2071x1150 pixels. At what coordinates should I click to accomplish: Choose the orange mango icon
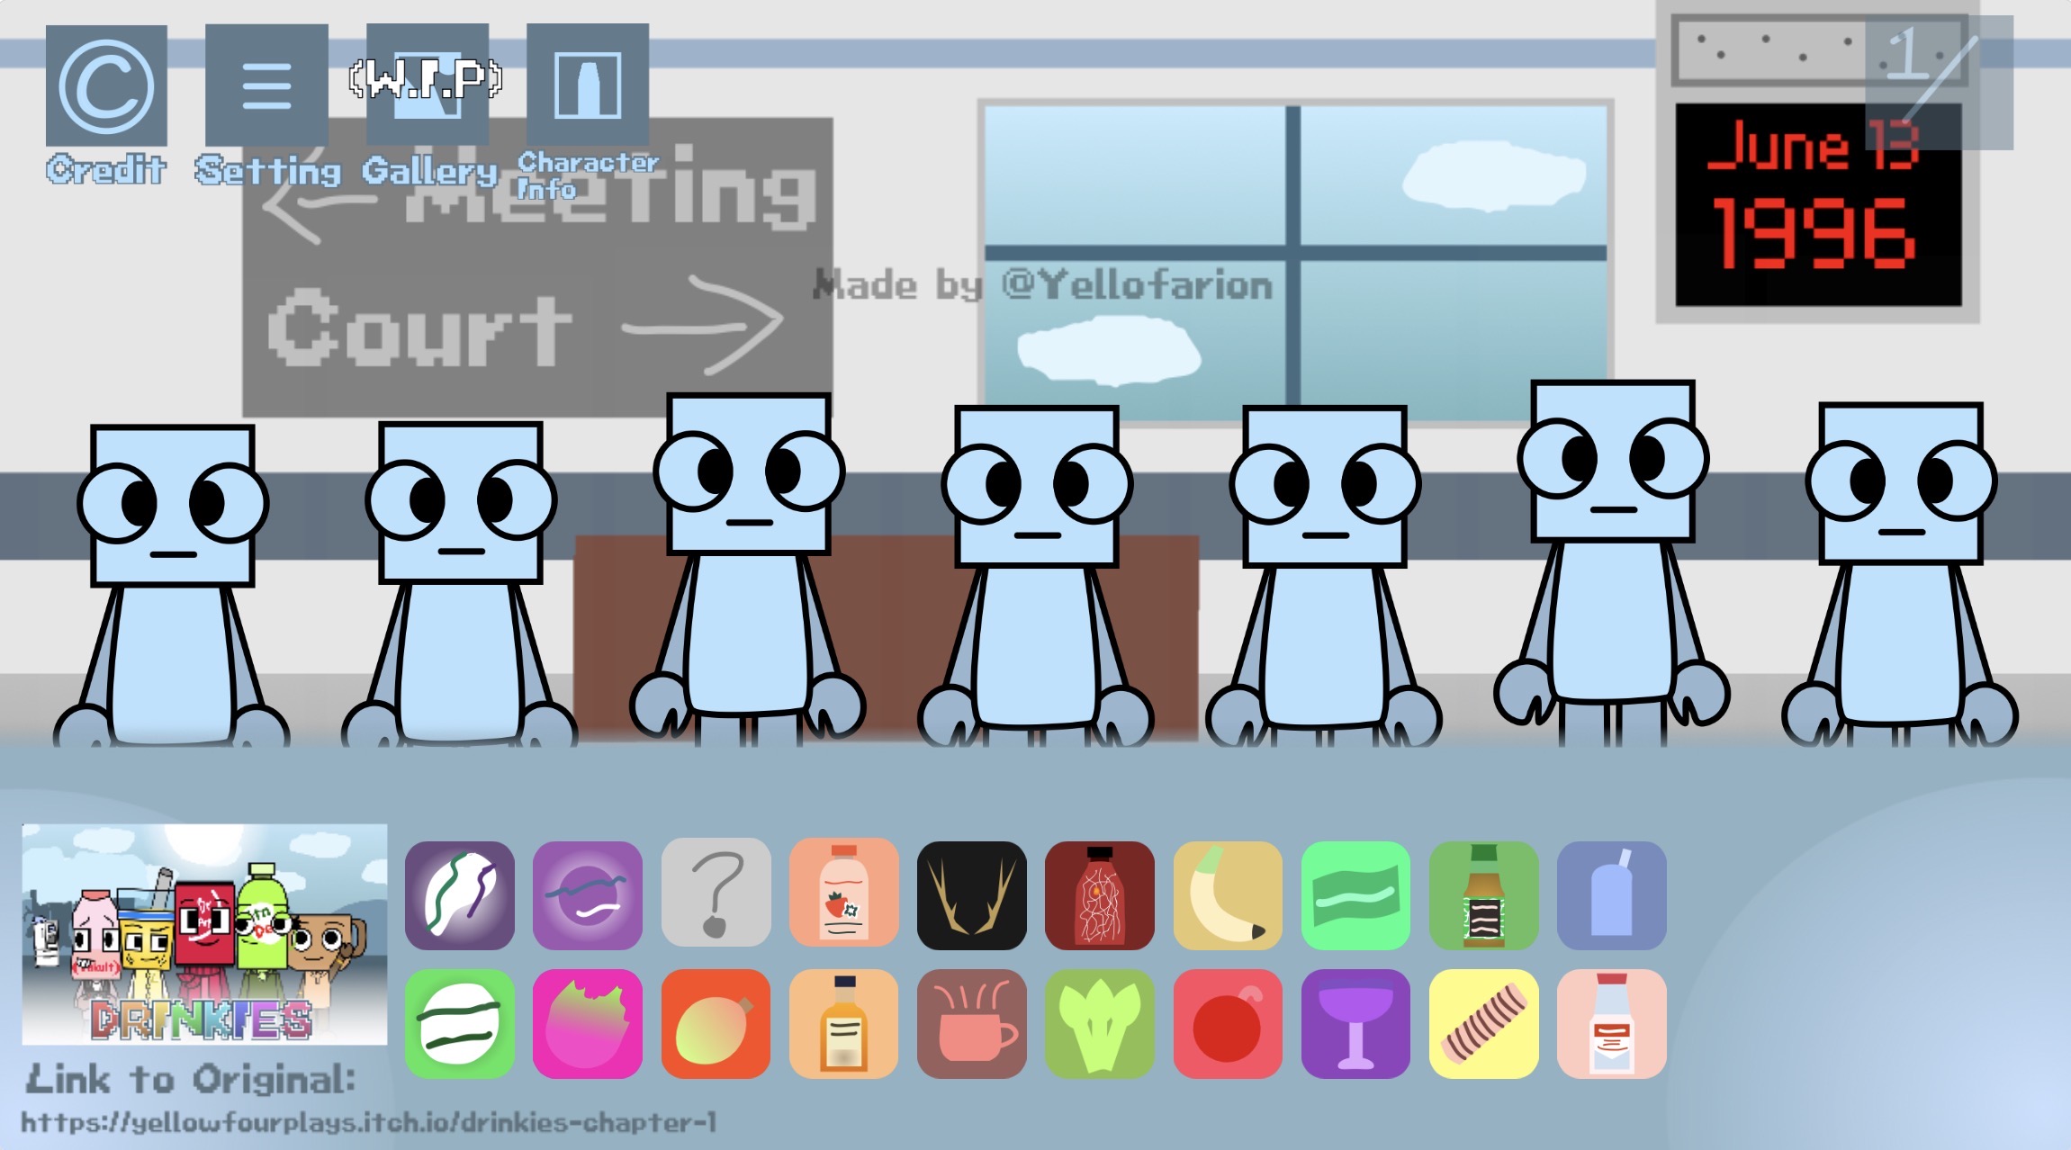coord(716,1023)
